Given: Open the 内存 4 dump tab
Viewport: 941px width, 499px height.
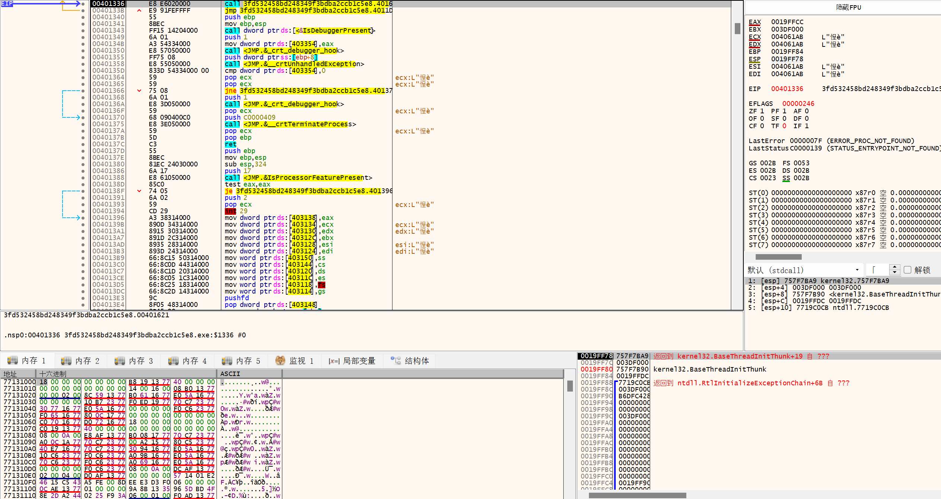Looking at the screenshot, I should tap(188, 360).
